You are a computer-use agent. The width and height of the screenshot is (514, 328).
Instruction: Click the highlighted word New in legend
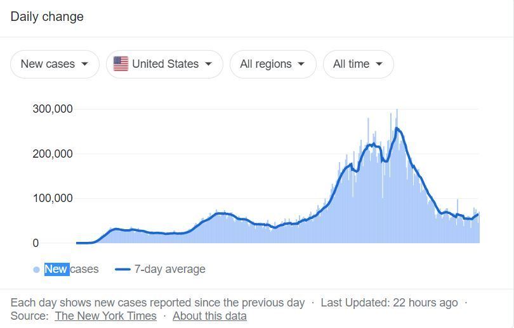pyautogui.click(x=56, y=269)
